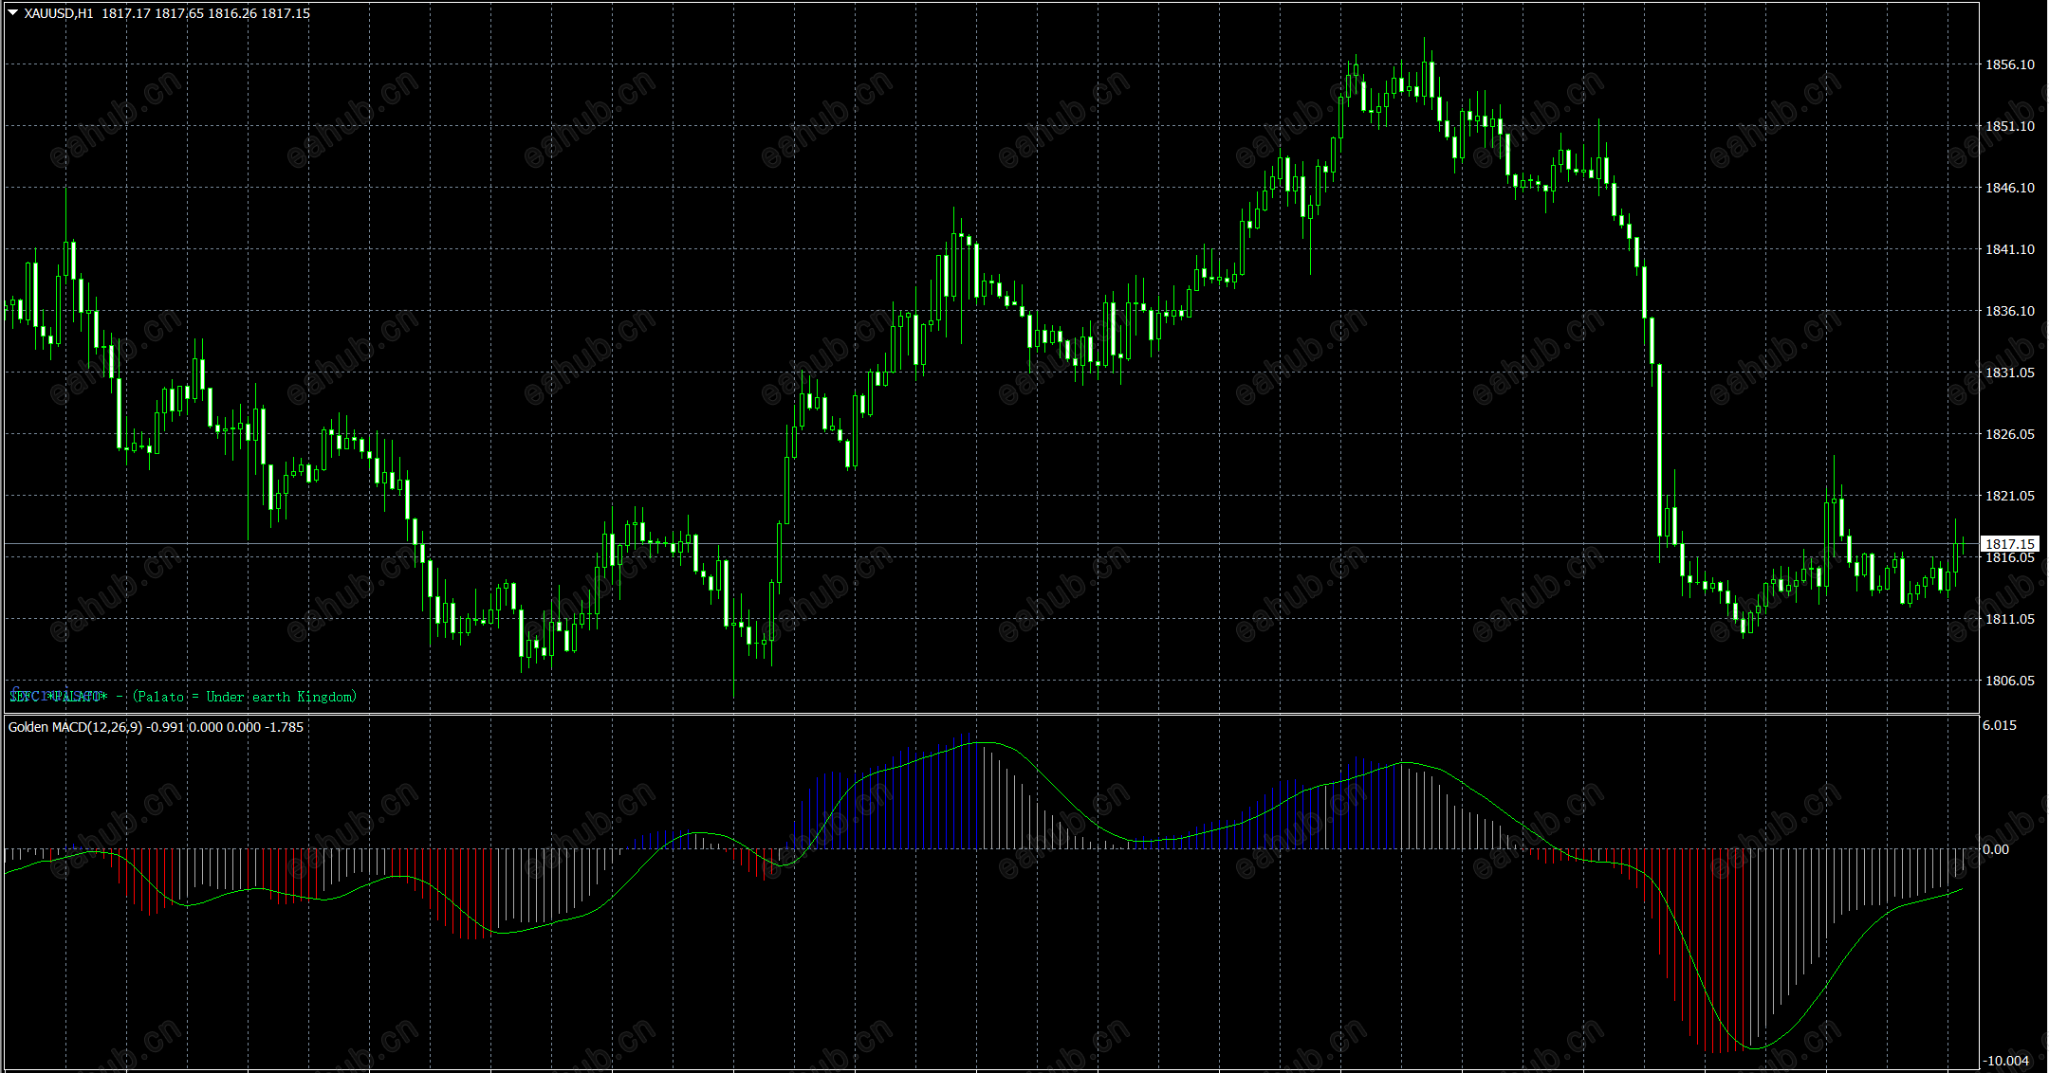2049x1073 pixels.
Task: Click the 0.00 MACD zero level label
Action: coord(1996,849)
